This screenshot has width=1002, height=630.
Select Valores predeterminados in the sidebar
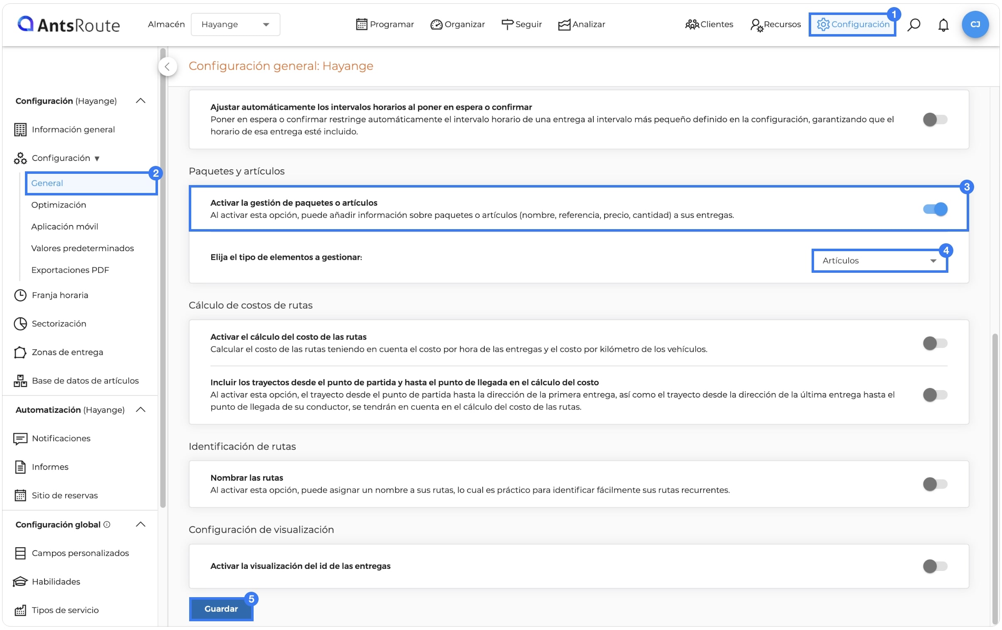click(82, 248)
